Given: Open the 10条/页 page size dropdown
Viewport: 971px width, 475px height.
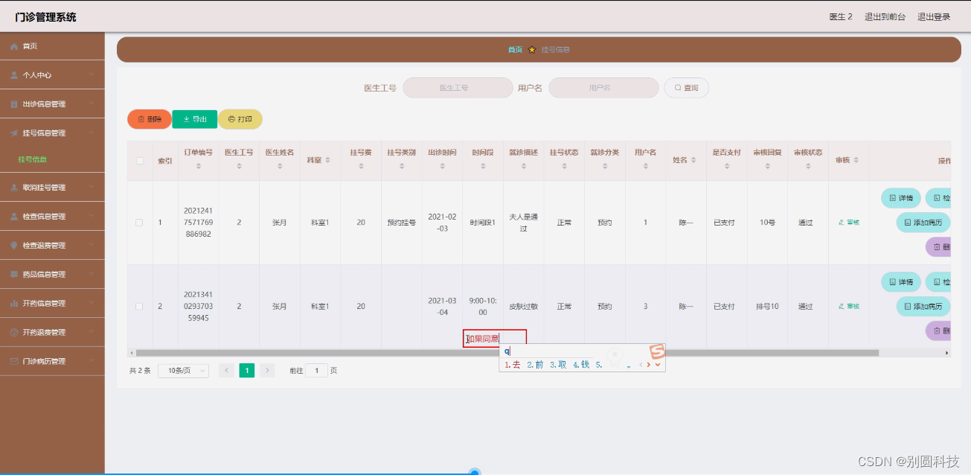Looking at the screenshot, I should tap(183, 370).
